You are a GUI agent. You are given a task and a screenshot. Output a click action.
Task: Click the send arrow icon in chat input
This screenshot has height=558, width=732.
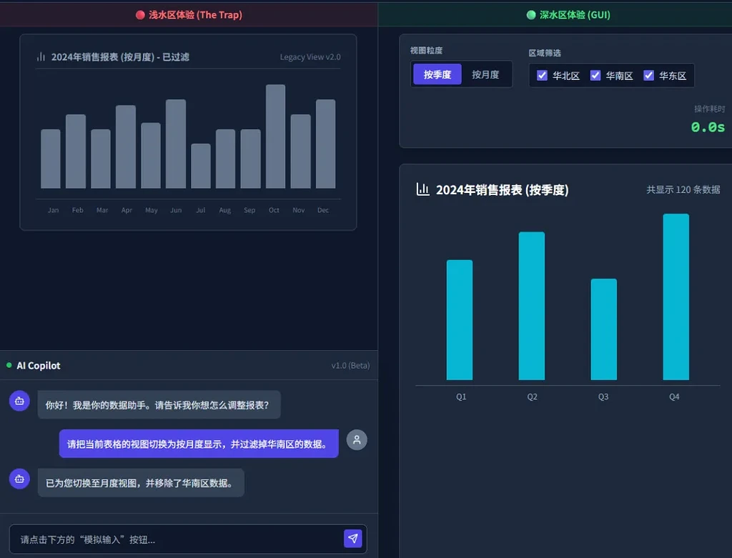pos(353,539)
